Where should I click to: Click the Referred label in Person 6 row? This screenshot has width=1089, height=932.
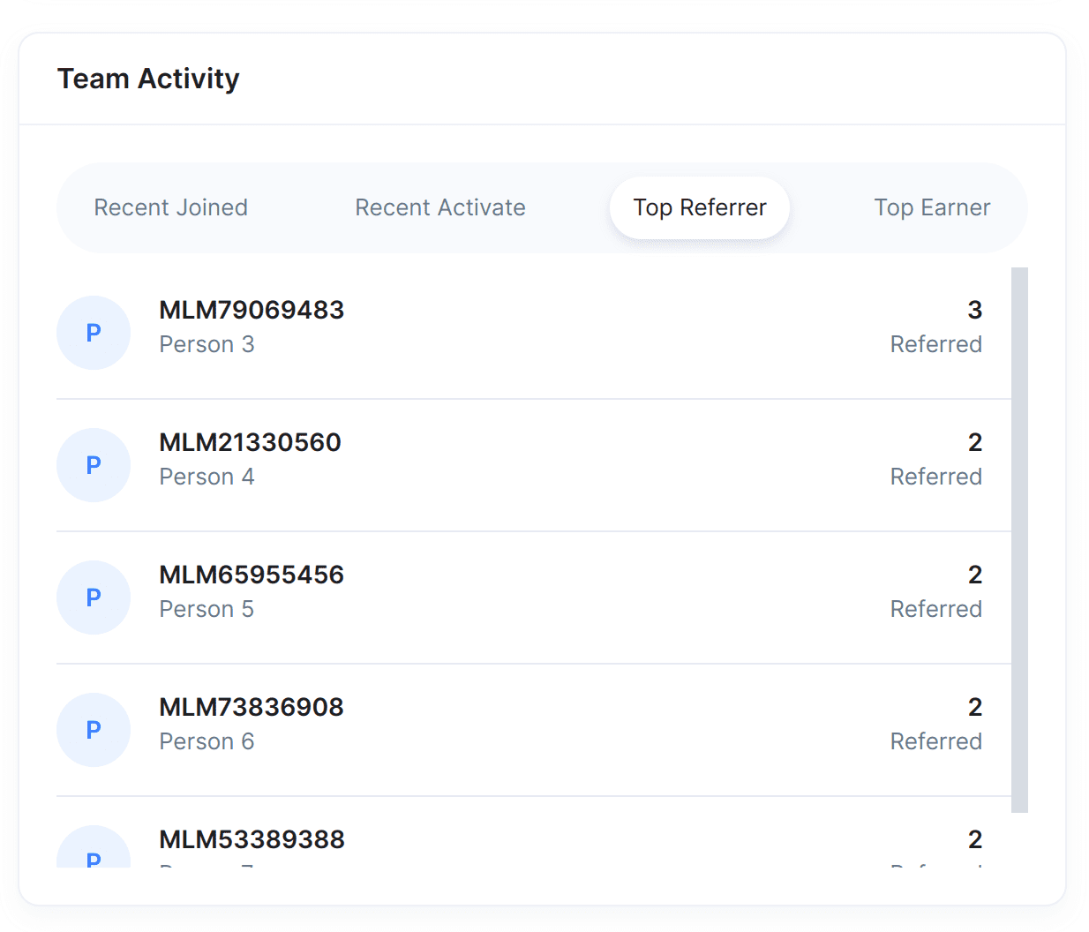coord(935,741)
